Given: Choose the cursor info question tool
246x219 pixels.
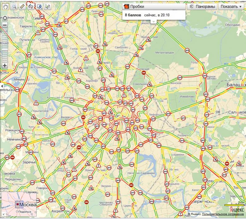Looking at the screenshot, I should pos(48,6).
